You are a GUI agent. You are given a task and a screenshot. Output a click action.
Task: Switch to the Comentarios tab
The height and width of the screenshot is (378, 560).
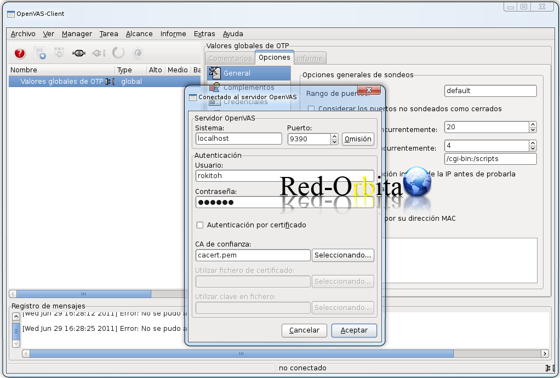(x=230, y=59)
